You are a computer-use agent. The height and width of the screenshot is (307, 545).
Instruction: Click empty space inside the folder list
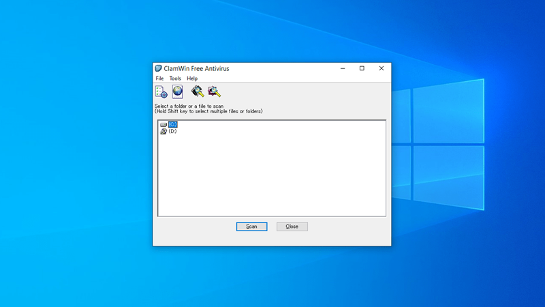(272, 177)
